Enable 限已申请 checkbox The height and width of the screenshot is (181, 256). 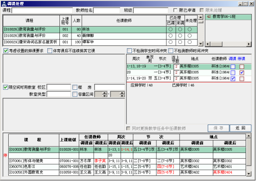click(175, 10)
